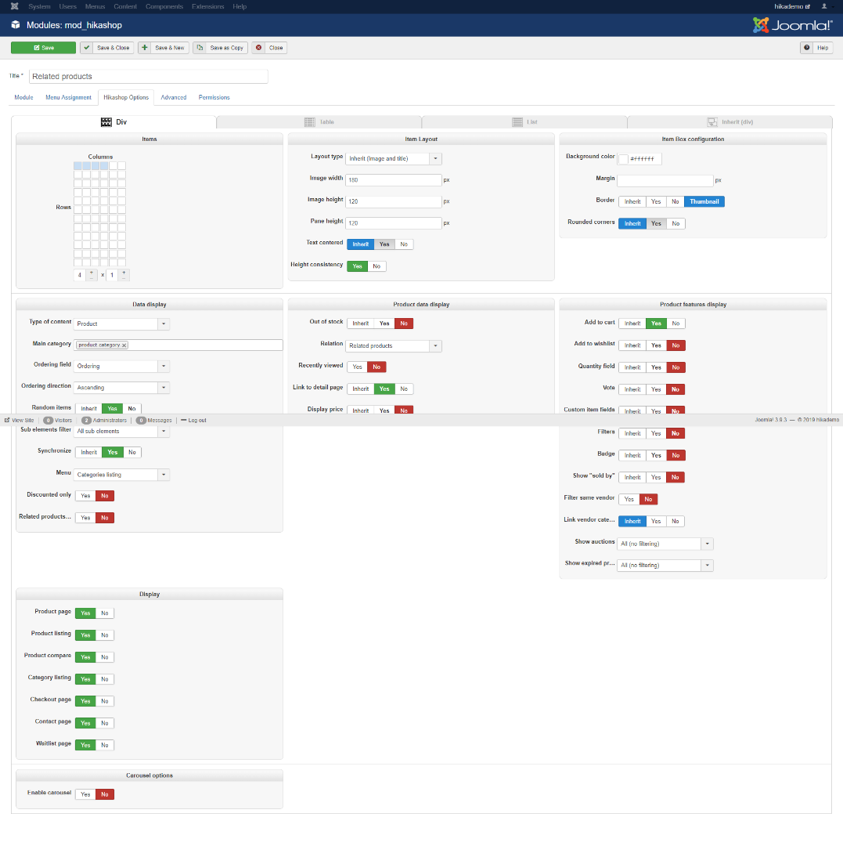Set Enable carousel to Yes
The height and width of the screenshot is (846, 843).
point(85,794)
